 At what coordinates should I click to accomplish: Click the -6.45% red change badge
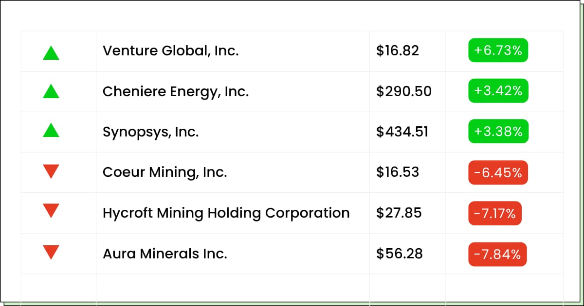click(498, 172)
